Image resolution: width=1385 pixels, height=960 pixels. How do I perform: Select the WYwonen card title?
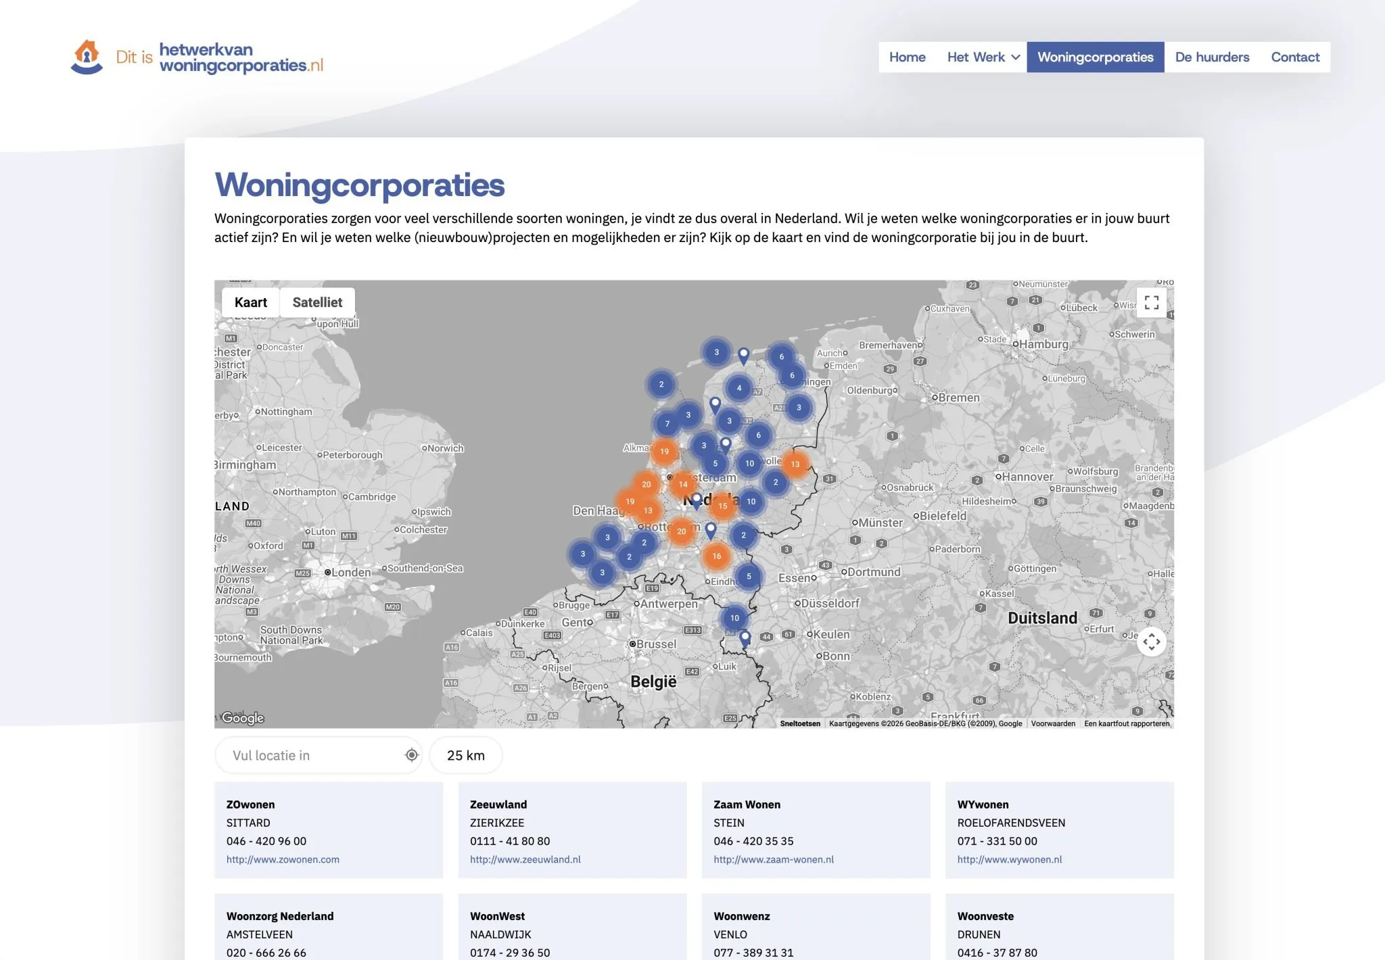(983, 805)
